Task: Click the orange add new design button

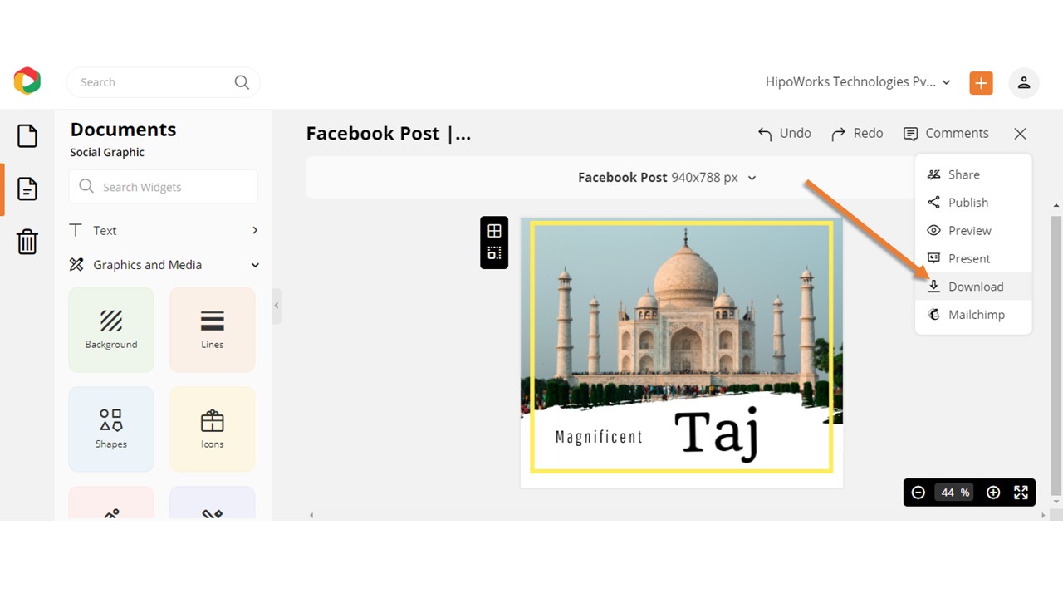Action: 981,82
